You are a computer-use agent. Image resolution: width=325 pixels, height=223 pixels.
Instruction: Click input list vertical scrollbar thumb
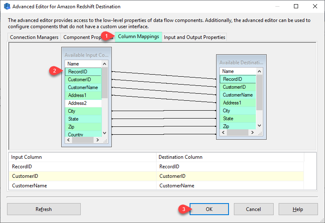[105, 82]
